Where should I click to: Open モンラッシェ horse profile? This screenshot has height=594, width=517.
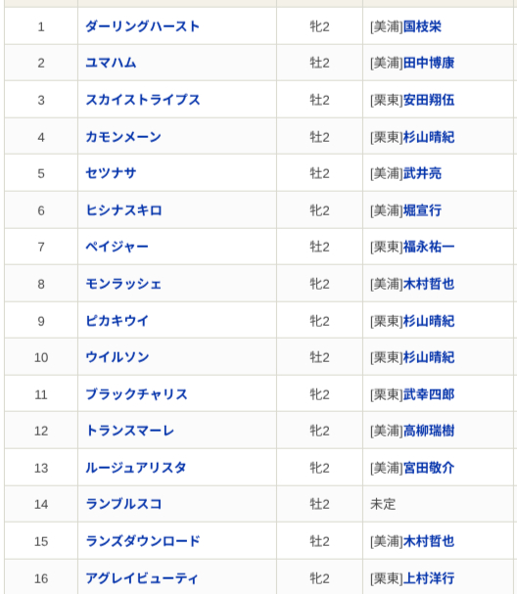pyautogui.click(x=123, y=284)
